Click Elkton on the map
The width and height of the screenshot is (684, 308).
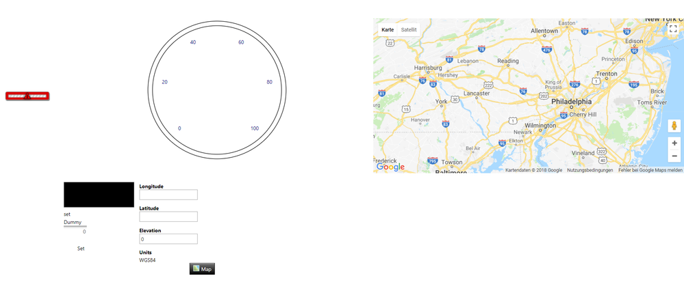516,141
